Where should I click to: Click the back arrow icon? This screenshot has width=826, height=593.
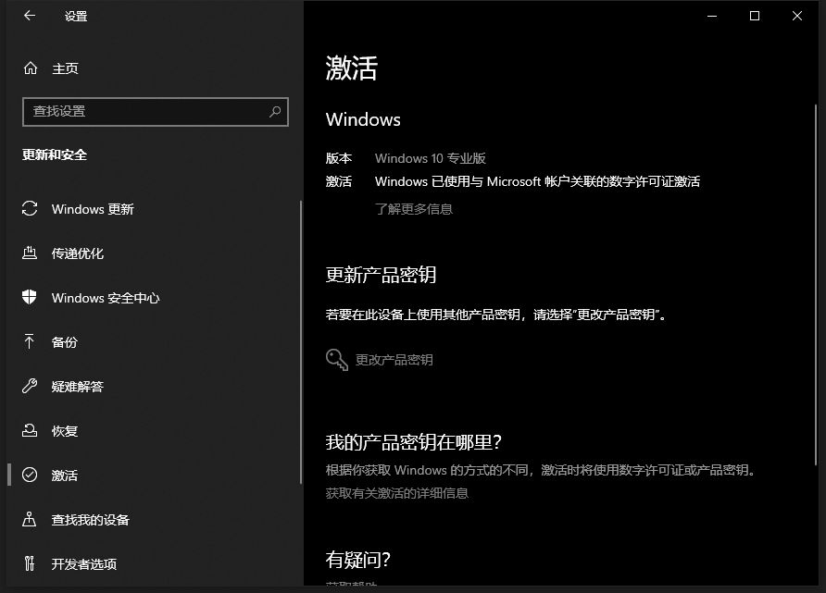(30, 16)
